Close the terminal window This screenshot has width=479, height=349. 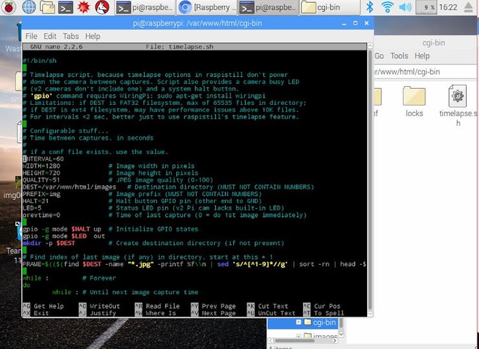click(366, 23)
